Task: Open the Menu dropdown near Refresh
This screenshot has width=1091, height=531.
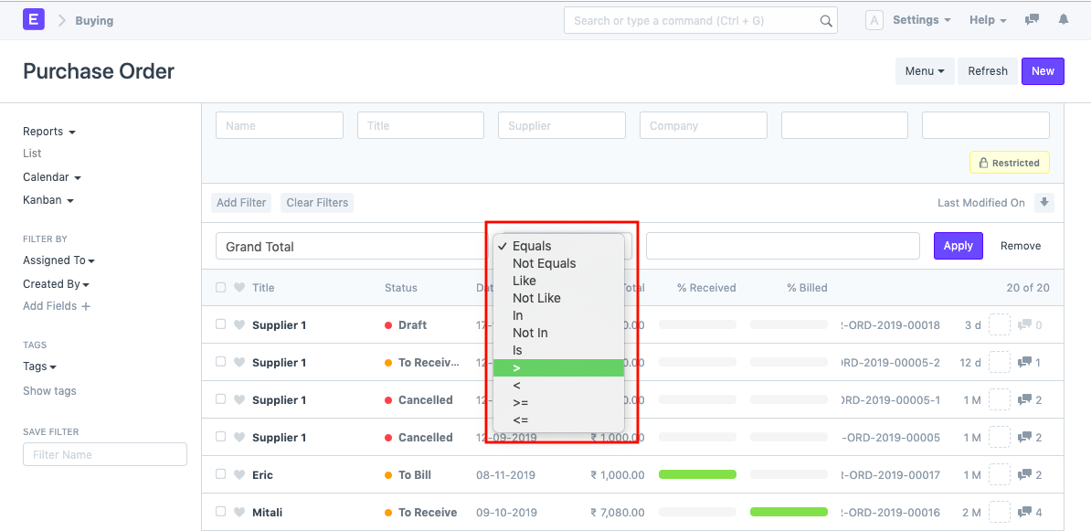Action: (925, 70)
